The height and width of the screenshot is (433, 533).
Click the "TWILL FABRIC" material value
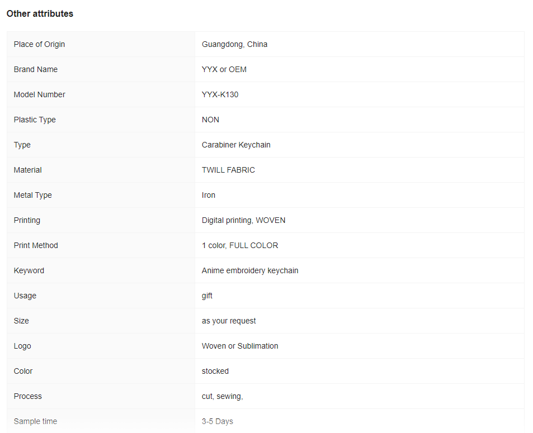tap(228, 170)
